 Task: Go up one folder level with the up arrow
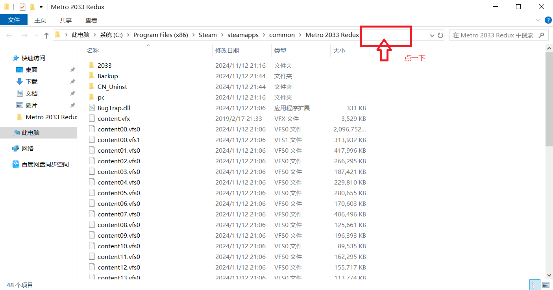pos(46,35)
